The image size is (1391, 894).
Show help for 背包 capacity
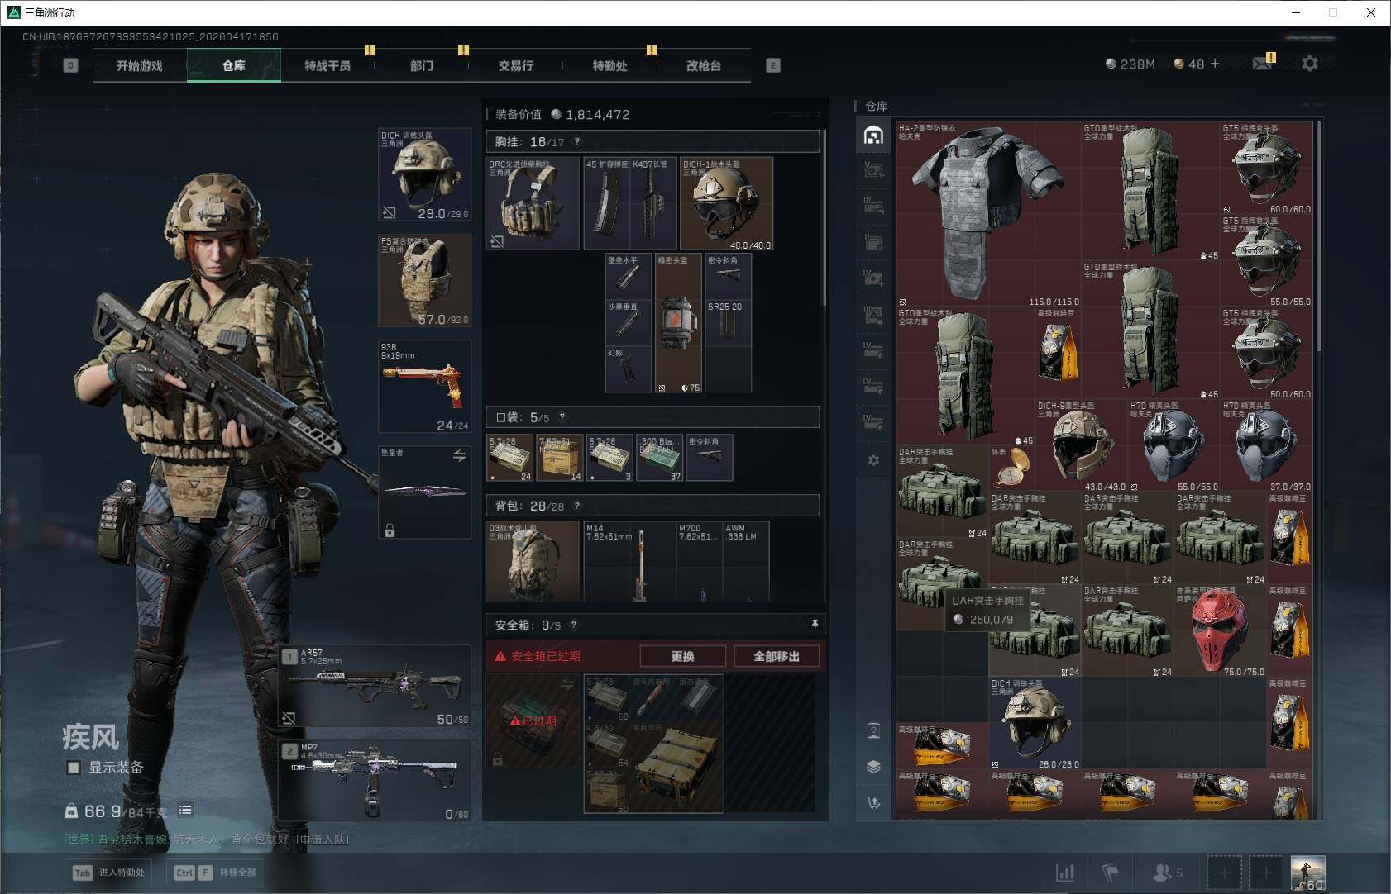click(577, 506)
